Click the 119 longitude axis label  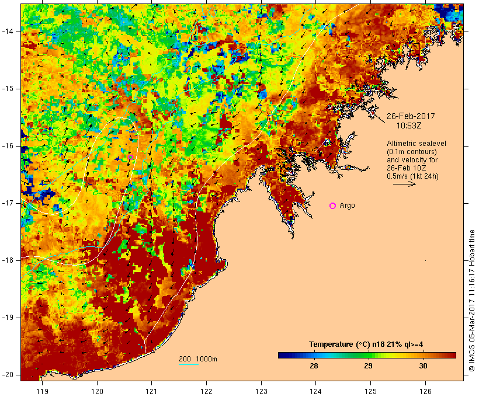pyautogui.click(x=42, y=391)
